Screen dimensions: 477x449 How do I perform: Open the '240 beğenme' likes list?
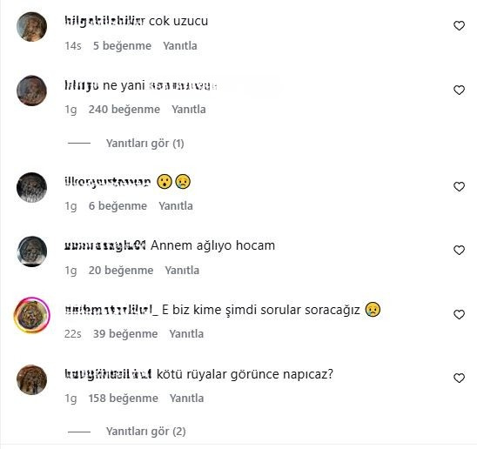pyautogui.click(x=124, y=110)
